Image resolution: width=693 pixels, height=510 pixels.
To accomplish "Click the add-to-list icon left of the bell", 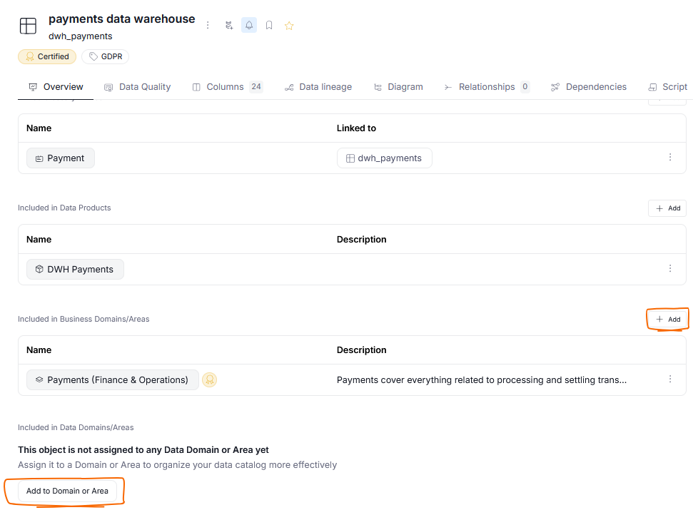I will point(229,25).
